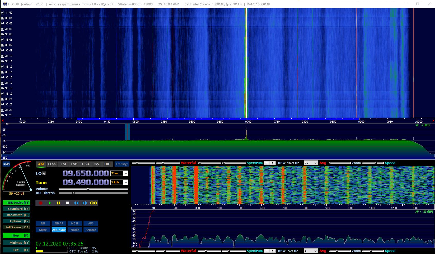The height and width of the screenshot is (254, 435).
Task: Click the date and time 07.12.2020 07:35:25
Action: [60, 243]
